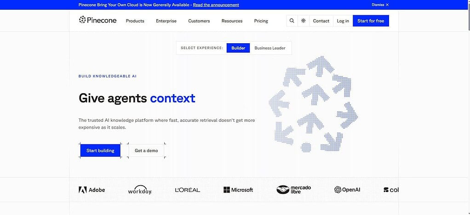Select the Business Leader experience

(x=270, y=48)
